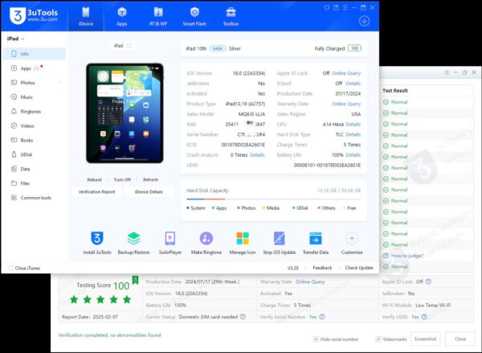The height and width of the screenshot is (353, 482).
Task: Open iDevice Details
Action: (x=149, y=191)
